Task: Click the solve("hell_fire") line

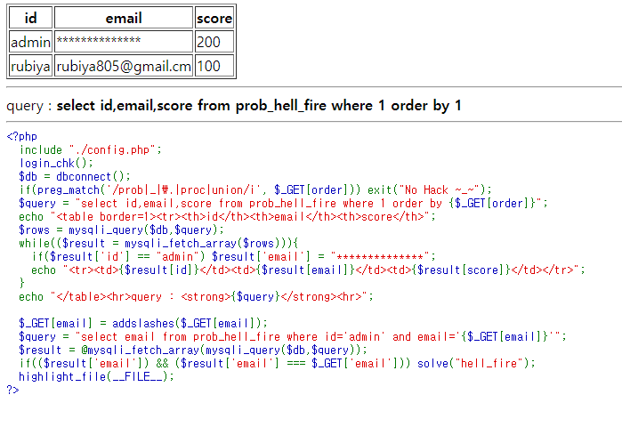Action: [278, 363]
